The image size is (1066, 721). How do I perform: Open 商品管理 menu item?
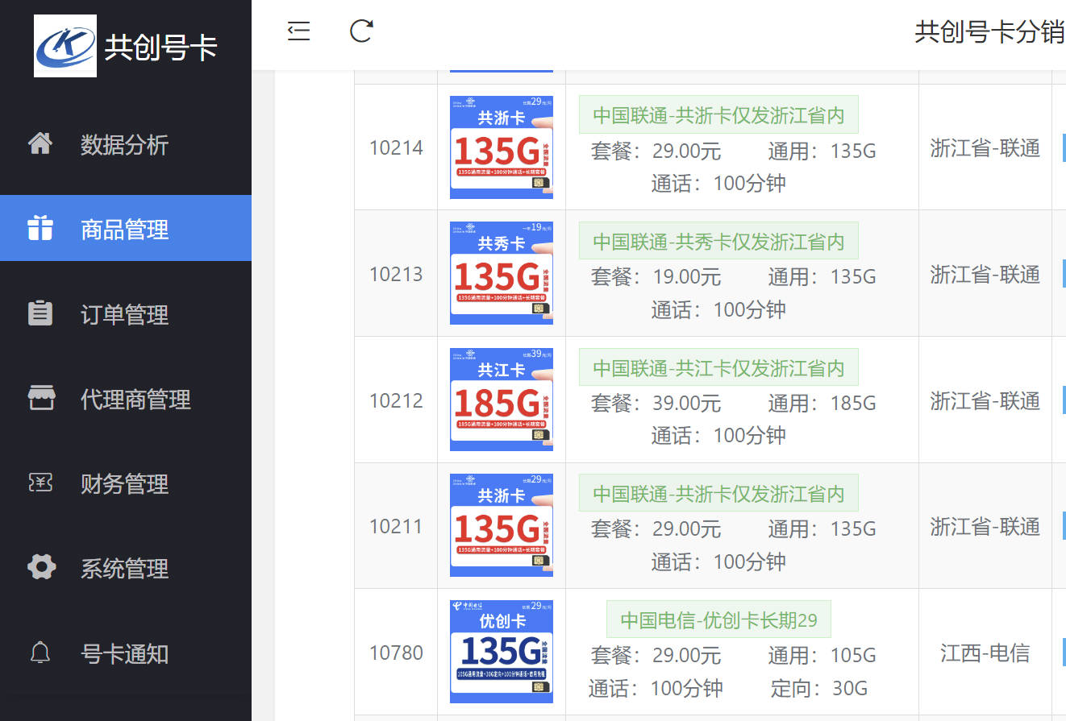(126, 228)
